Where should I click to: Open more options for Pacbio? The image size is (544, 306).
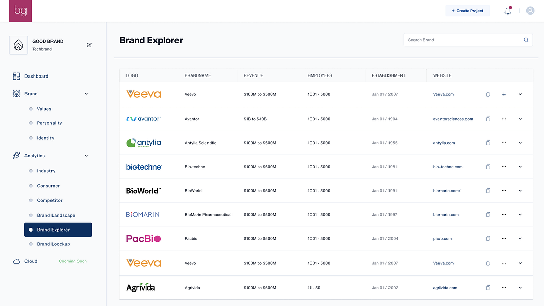click(504, 239)
